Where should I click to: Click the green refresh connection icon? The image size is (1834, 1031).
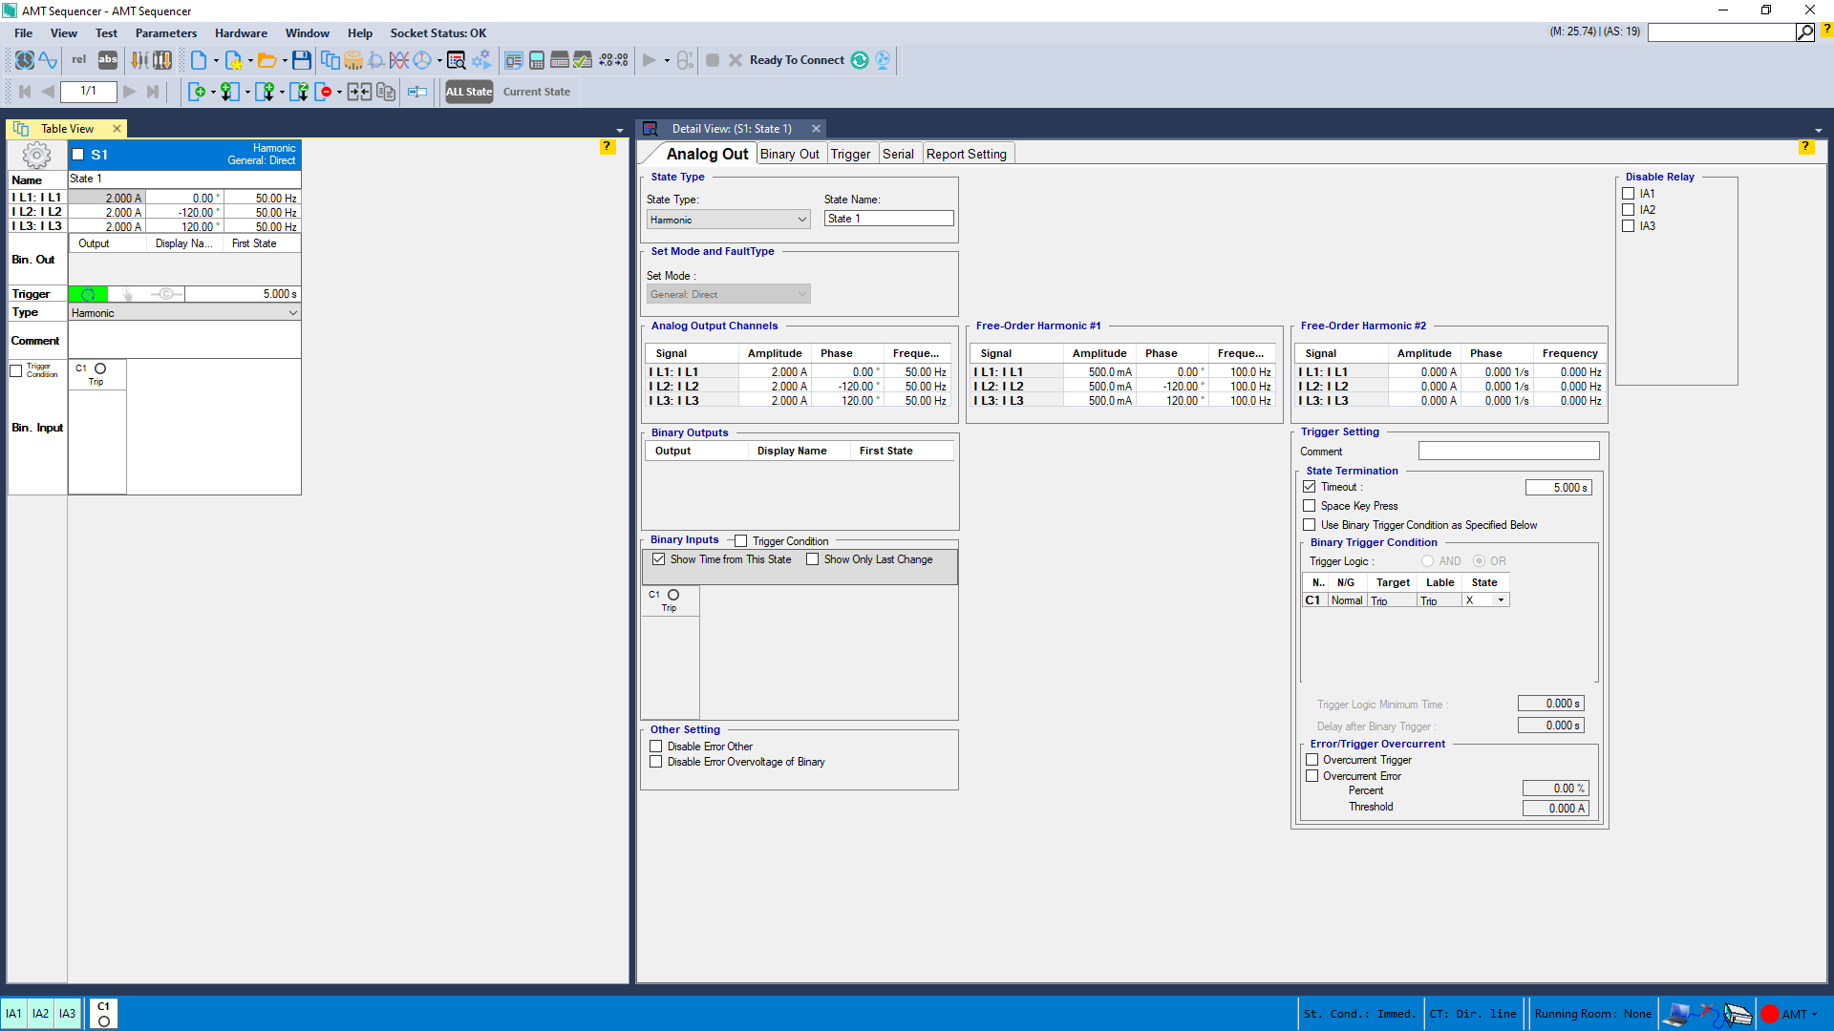pos(860,60)
